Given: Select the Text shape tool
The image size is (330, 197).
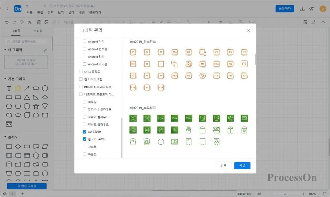Looking at the screenshot, I should [9, 88].
